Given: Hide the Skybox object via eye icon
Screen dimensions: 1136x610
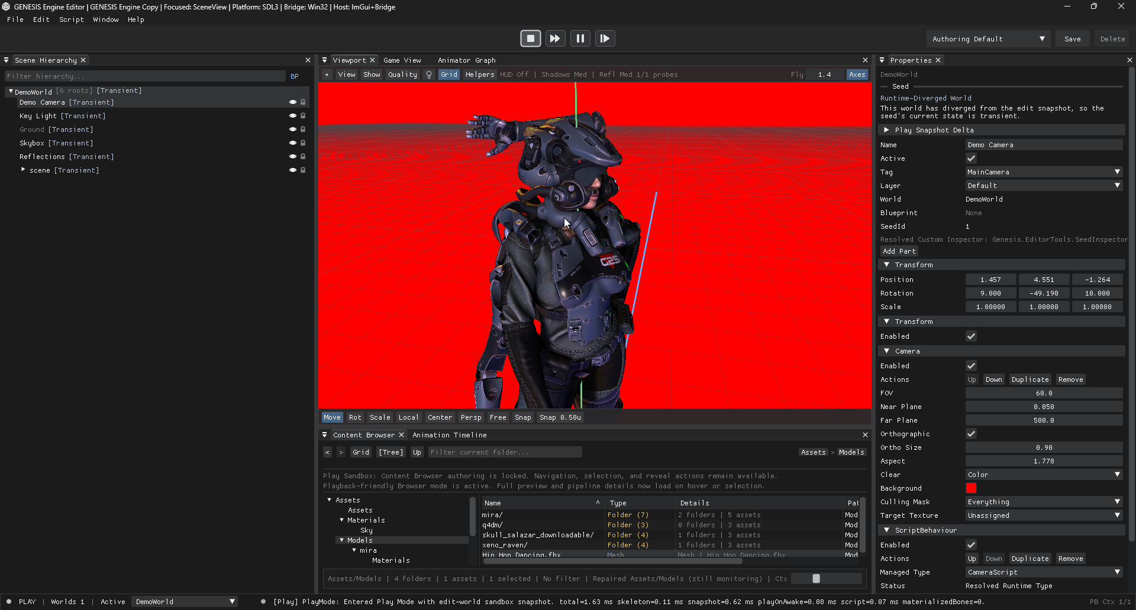Looking at the screenshot, I should (292, 143).
